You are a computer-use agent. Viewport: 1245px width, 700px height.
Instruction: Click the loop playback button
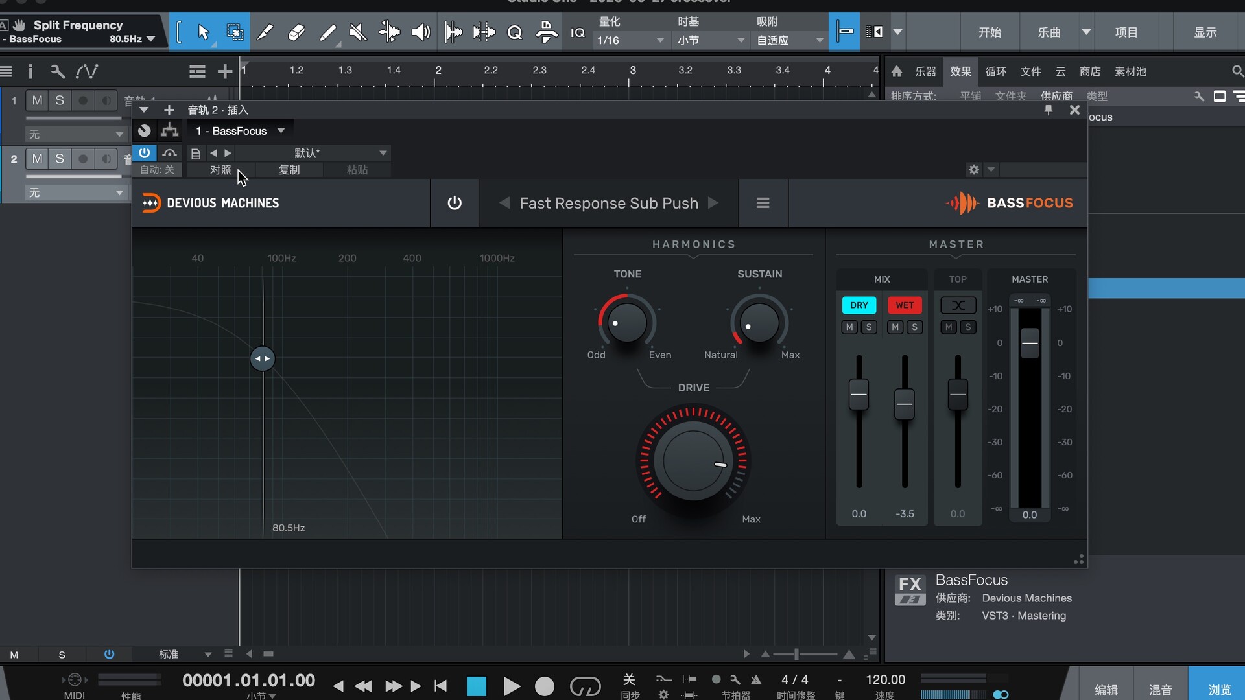click(585, 686)
